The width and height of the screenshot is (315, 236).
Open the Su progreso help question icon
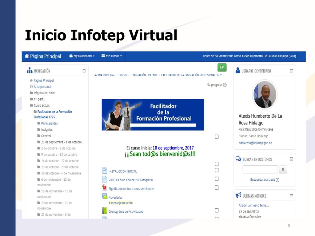point(225,85)
